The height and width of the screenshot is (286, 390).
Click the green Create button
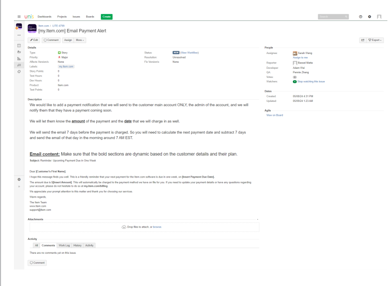coord(106,17)
